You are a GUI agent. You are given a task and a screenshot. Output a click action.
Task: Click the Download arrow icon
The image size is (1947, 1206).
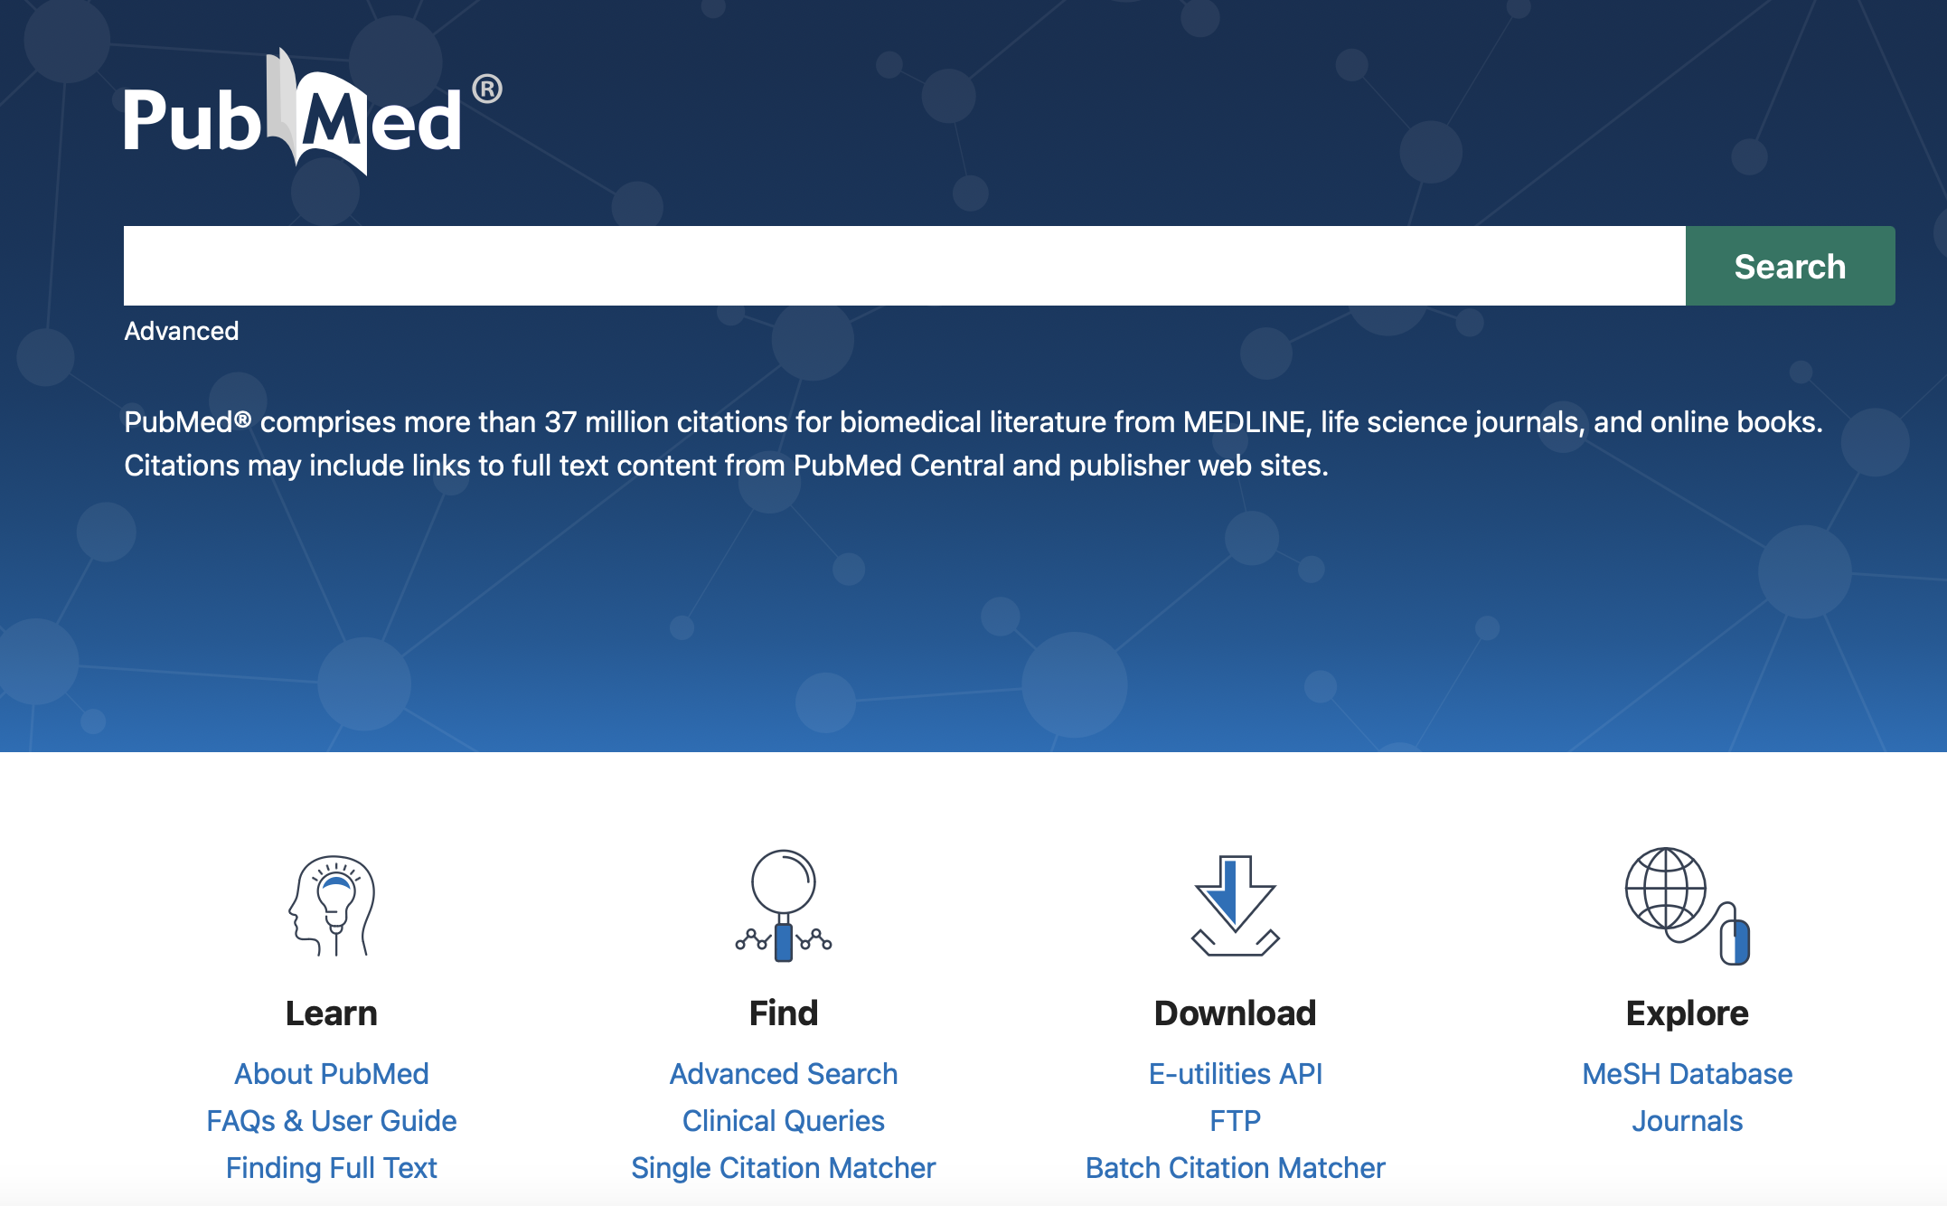coord(1235,905)
